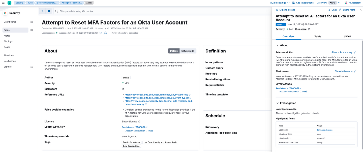Open the AI Assistant

[353, 3]
